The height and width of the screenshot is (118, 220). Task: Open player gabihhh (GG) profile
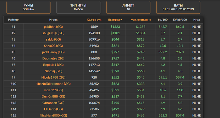pyautogui.click(x=53, y=27)
